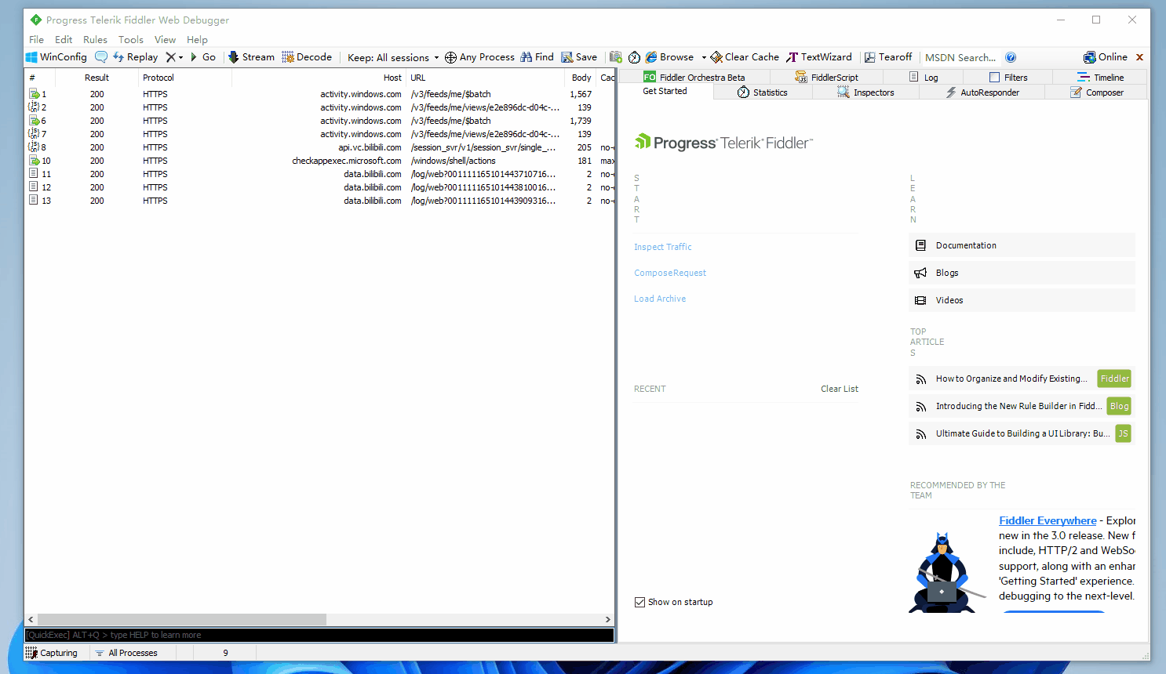Click the QuickExec command input box

click(x=319, y=635)
